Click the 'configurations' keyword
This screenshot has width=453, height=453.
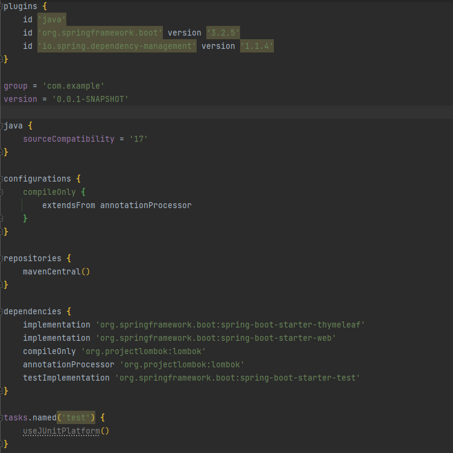[37, 179]
